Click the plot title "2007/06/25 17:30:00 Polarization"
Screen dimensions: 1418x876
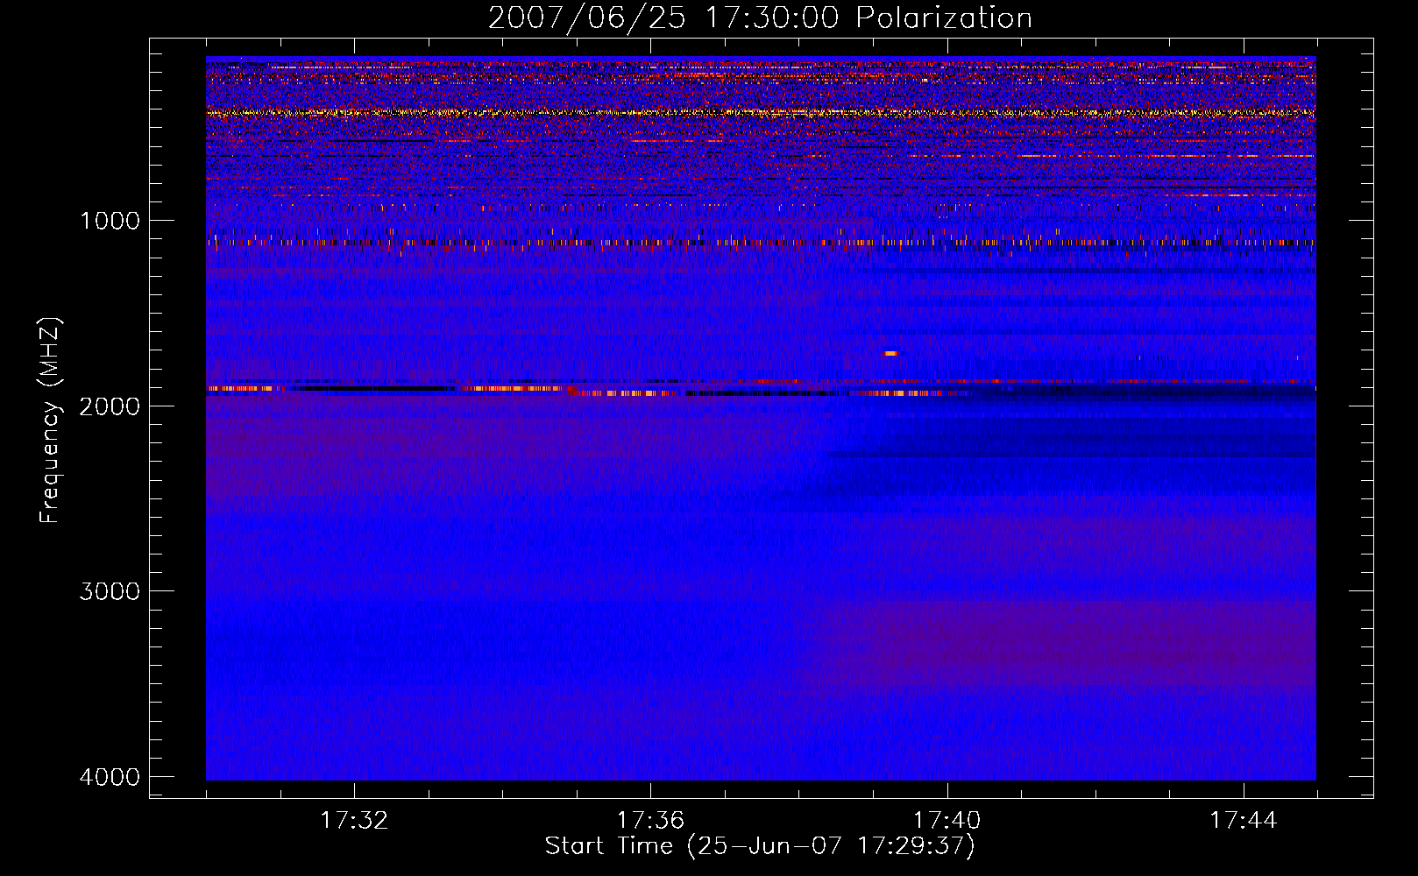[760, 18]
